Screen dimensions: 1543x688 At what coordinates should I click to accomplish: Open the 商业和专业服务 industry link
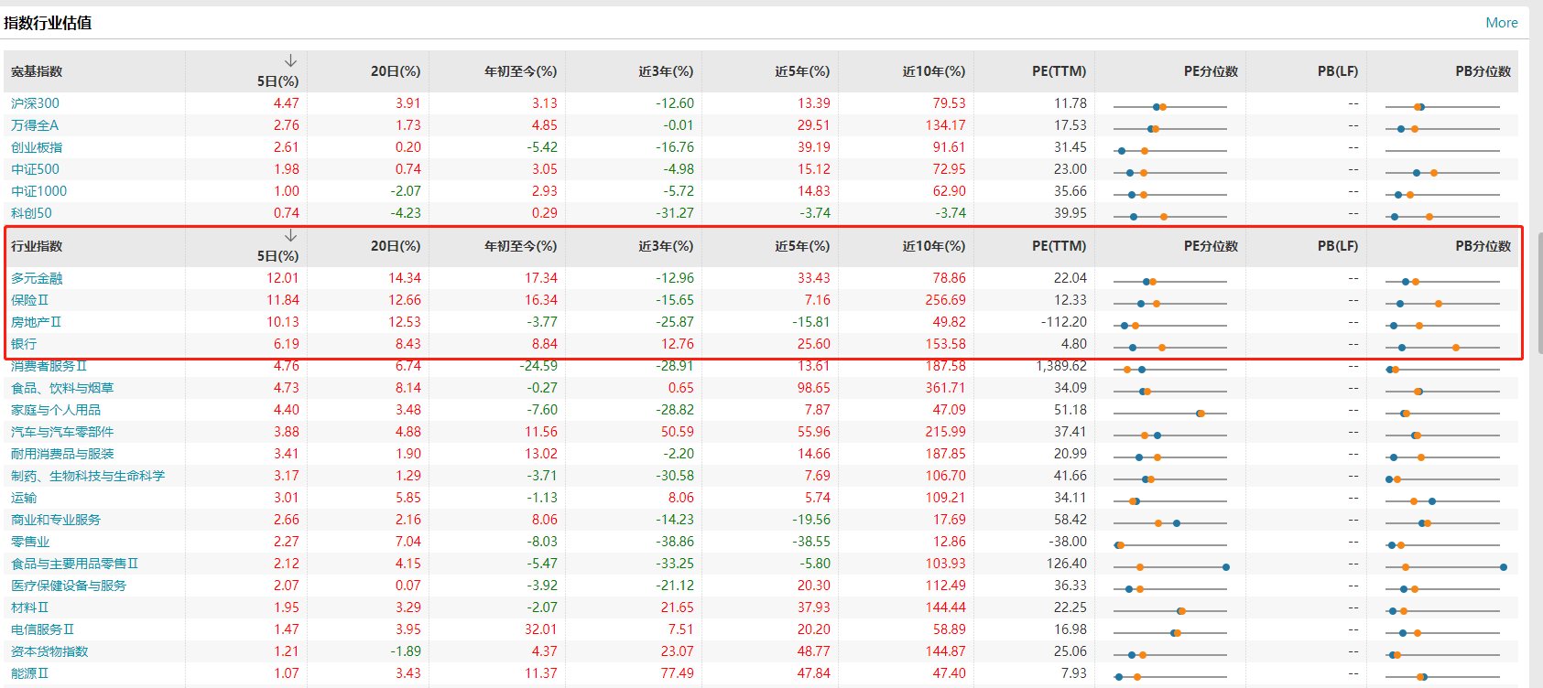pyautogui.click(x=56, y=520)
